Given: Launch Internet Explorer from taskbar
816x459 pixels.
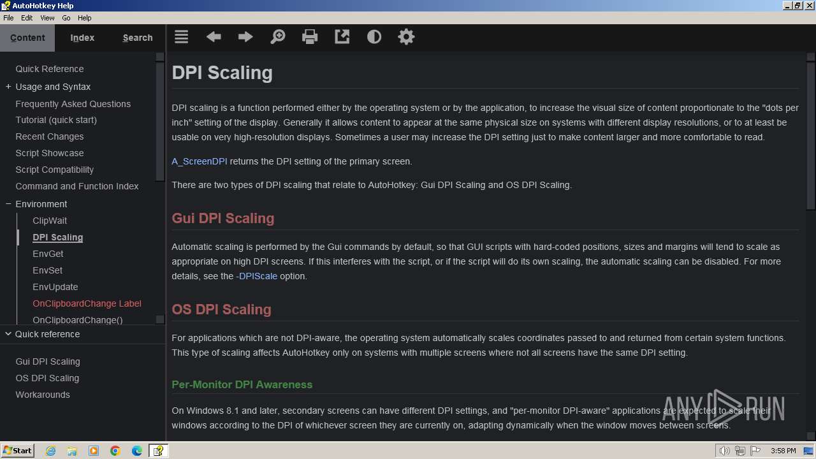Looking at the screenshot, I should click(x=50, y=451).
